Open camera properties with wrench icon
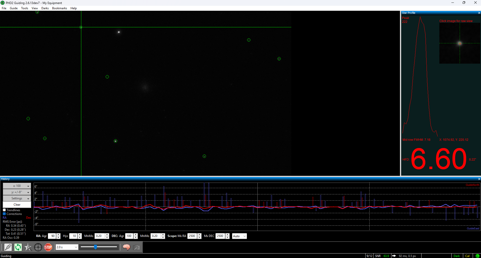Screen dimensions: 481x258 click(136, 247)
